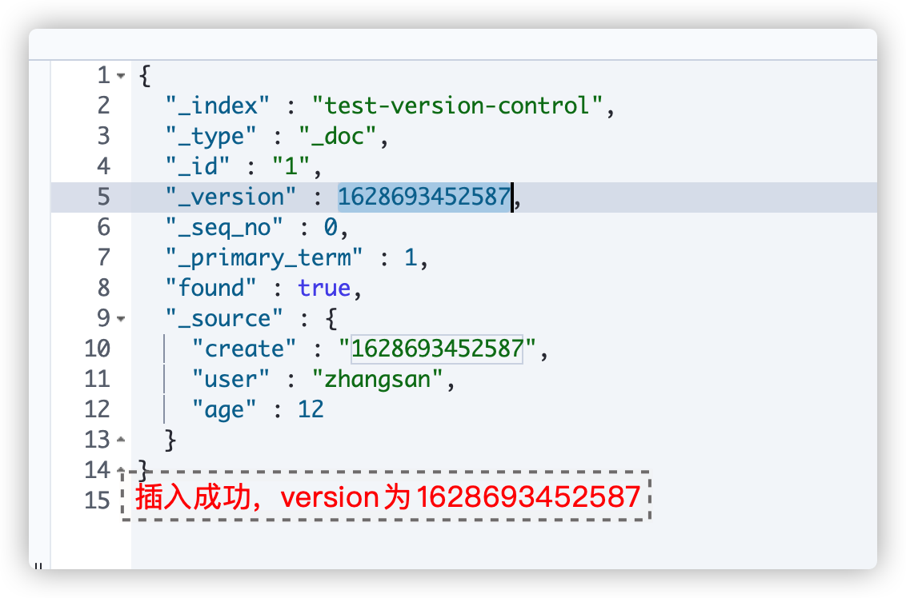Click the "zhangsan" user value
The height and width of the screenshot is (598, 906).
[x=377, y=379]
